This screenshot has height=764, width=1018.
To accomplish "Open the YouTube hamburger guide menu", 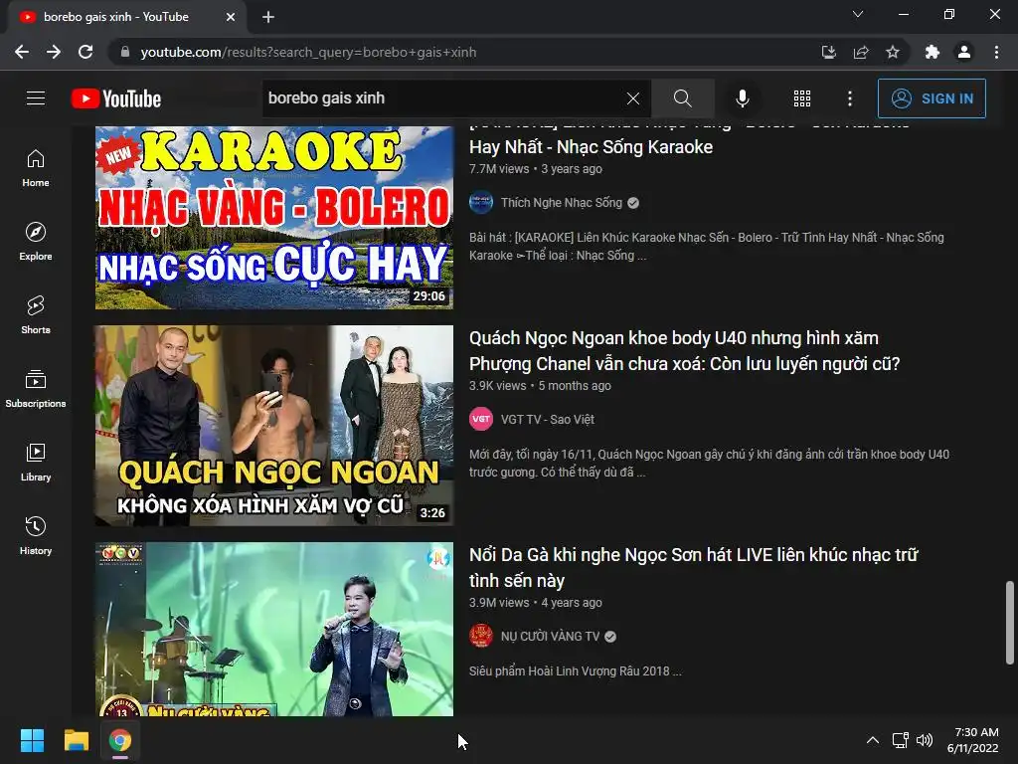I will 36,98.
